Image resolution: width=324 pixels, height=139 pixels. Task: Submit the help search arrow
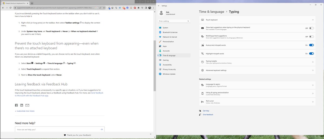[x=102, y=129]
